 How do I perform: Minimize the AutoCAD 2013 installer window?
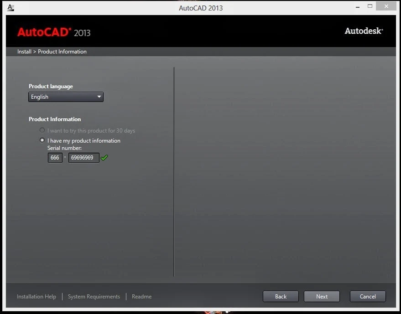point(358,7)
